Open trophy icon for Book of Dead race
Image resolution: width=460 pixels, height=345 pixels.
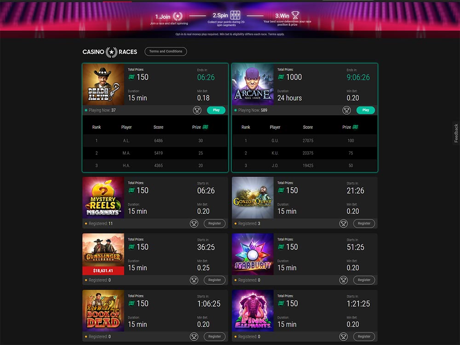[194, 337]
